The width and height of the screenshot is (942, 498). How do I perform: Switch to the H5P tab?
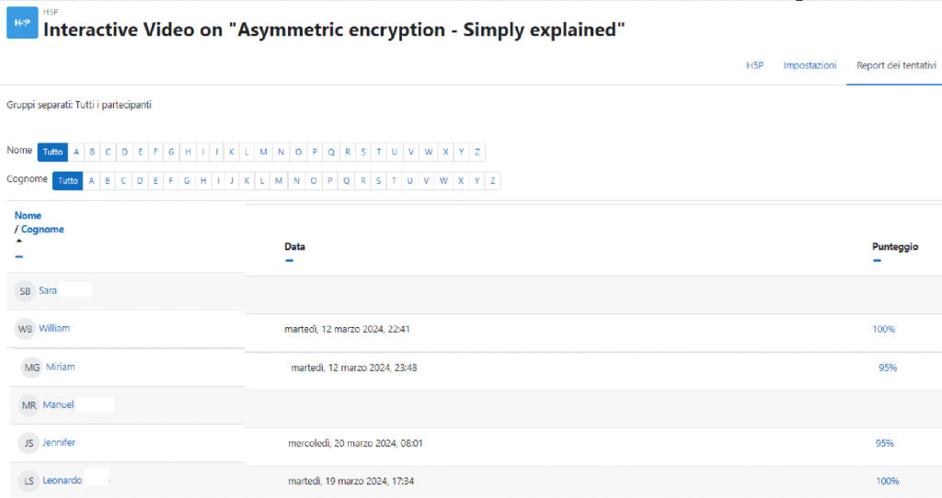coord(754,65)
